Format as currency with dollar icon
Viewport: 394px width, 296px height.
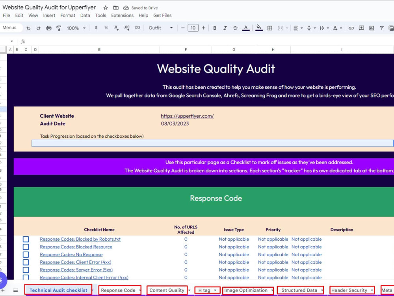(x=96, y=28)
